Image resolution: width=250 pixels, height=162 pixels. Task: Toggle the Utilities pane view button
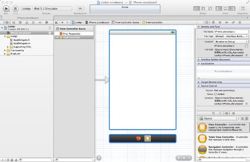click(232, 8)
